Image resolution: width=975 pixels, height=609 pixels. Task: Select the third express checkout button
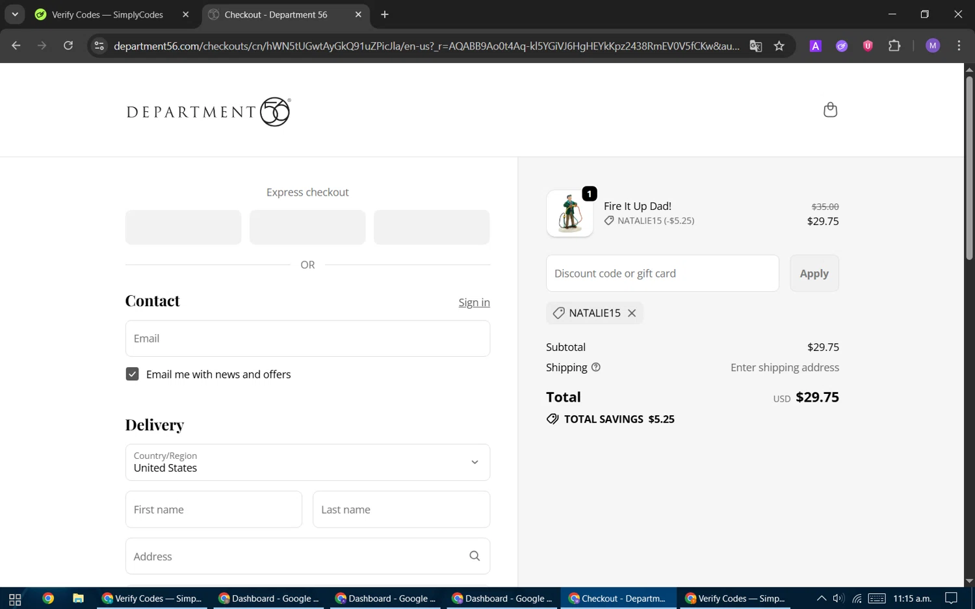[432, 227]
